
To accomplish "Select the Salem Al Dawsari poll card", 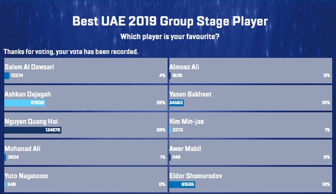I will 86,71.
